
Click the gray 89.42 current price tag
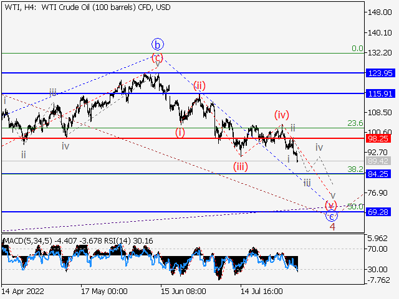pyautogui.click(x=378, y=161)
